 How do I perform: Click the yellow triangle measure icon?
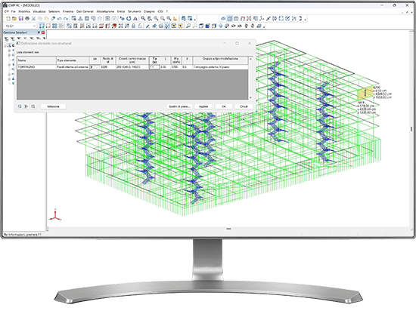[x=175, y=19]
